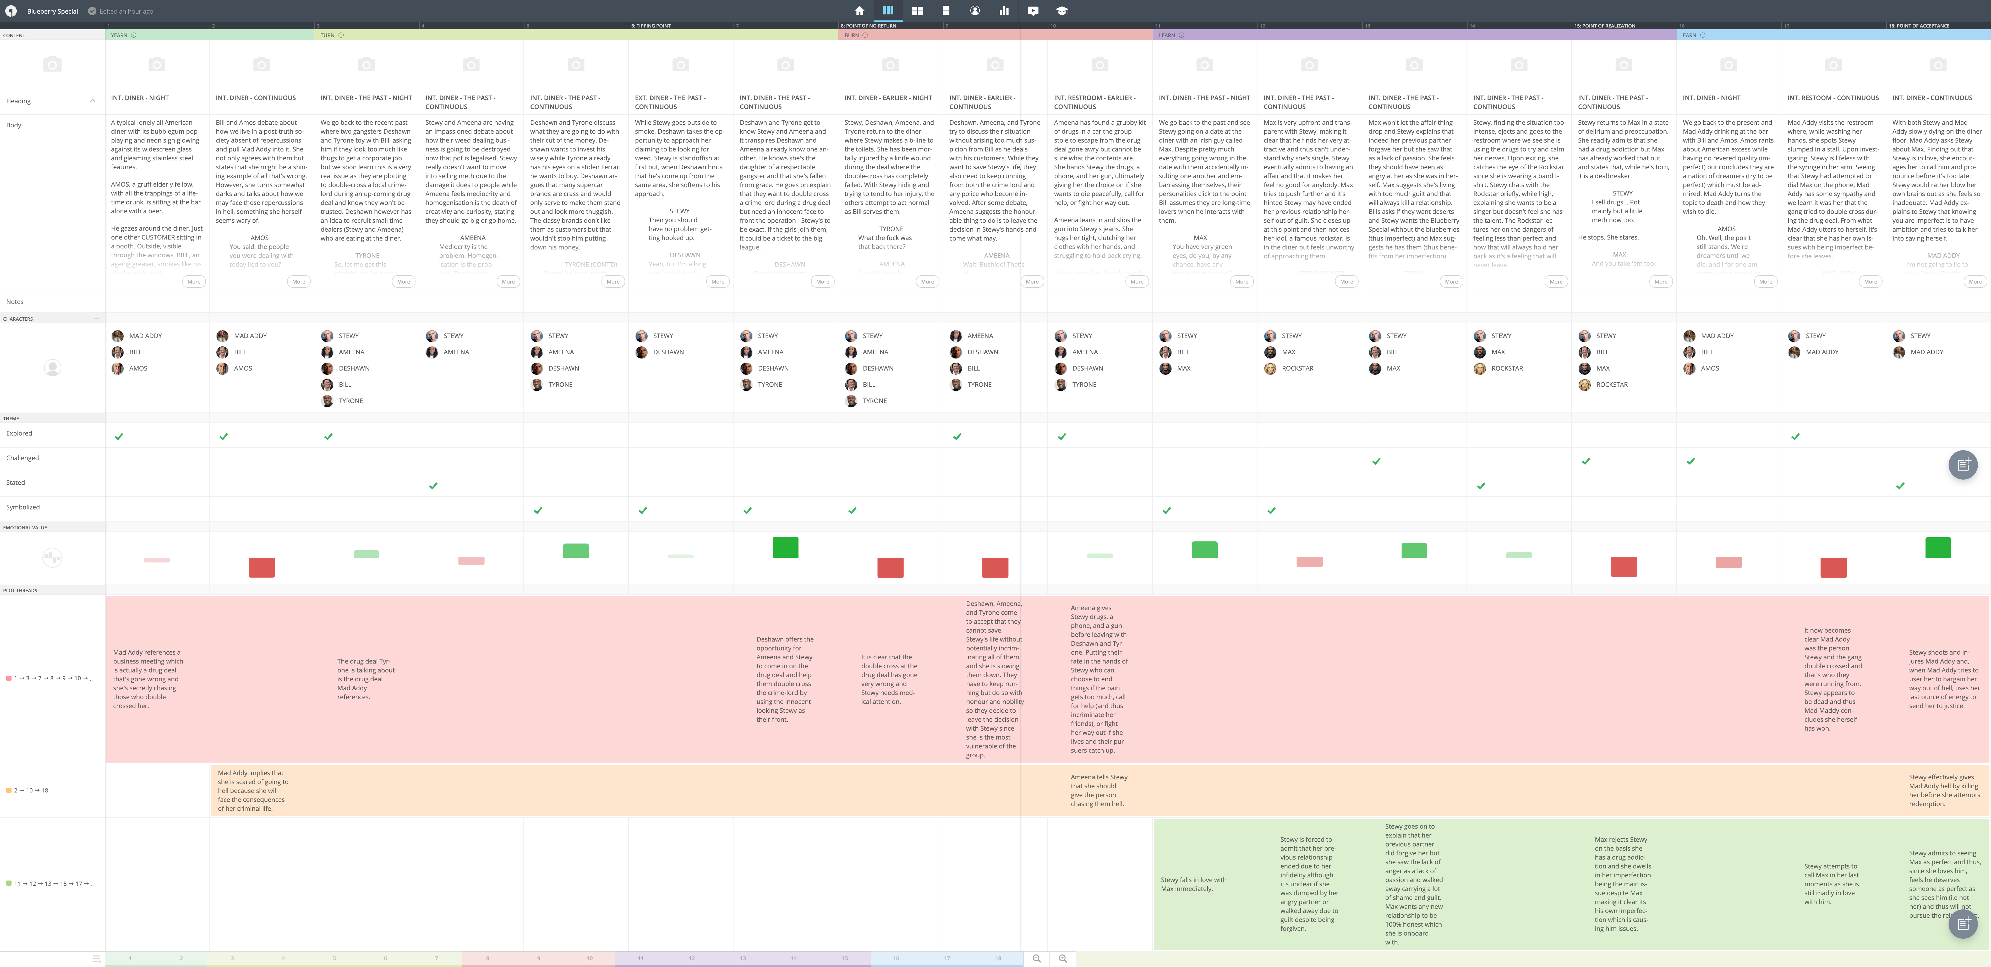Click the info icon next to TURN
This screenshot has width=1991, height=967.
coord(341,35)
